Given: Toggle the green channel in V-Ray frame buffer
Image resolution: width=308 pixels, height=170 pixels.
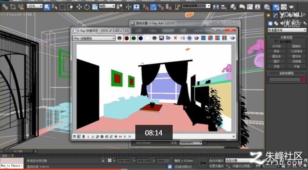Looking at the screenshot, I should 134,38.
